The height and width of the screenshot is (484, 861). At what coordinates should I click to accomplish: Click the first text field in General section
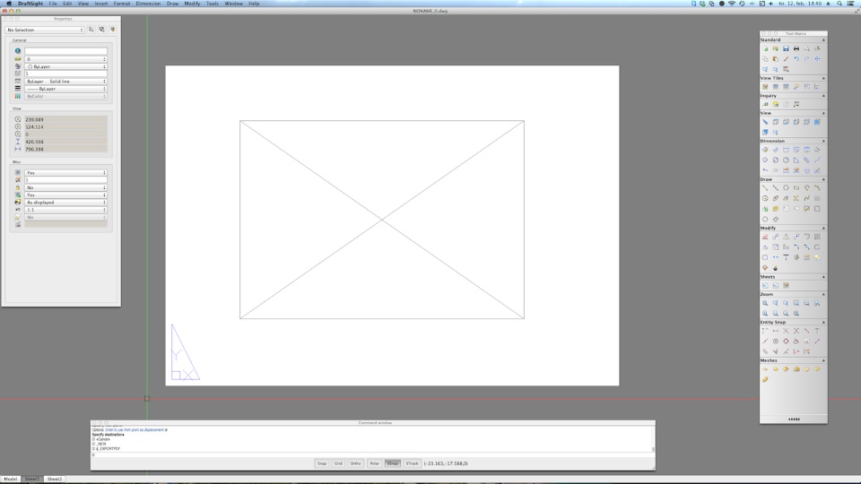[x=65, y=51]
